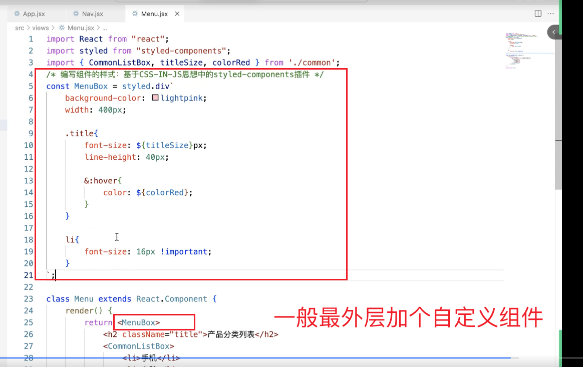Click the split editor icon
583x367 pixels.
[538, 14]
